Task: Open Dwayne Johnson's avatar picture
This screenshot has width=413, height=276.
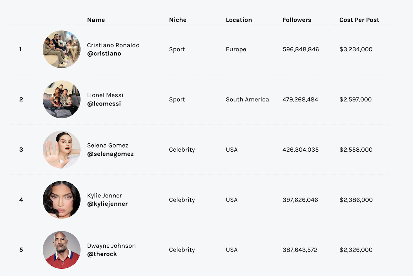Action: (x=62, y=250)
